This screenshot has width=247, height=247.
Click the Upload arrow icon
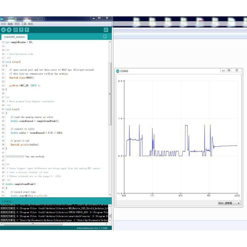[x=9, y=30]
